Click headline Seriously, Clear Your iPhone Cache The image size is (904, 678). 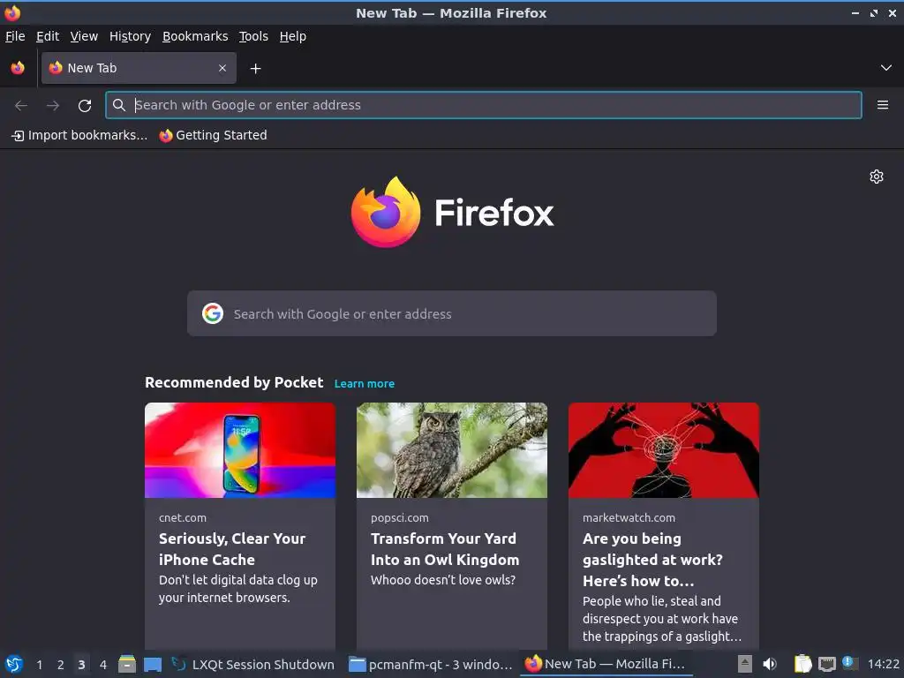click(232, 549)
